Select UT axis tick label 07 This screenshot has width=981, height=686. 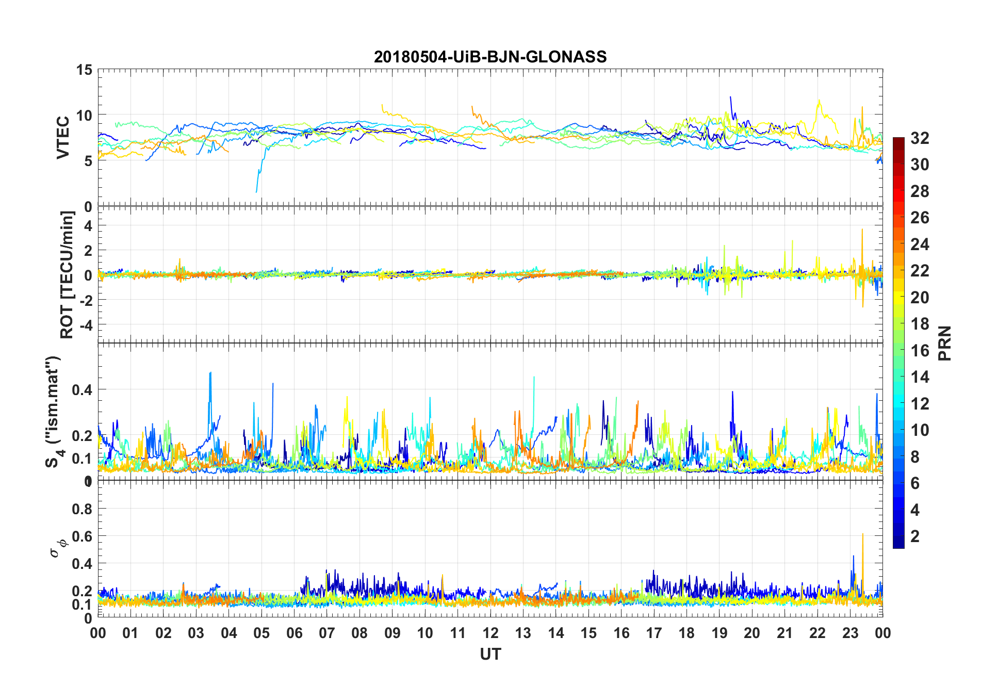coord(327,633)
